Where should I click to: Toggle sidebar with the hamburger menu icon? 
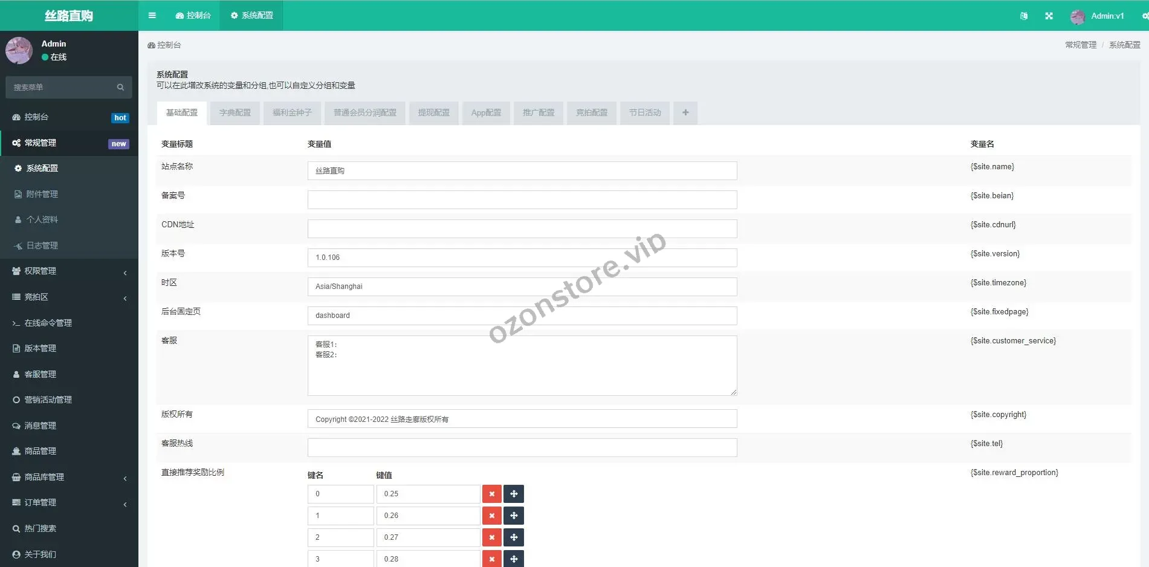click(x=152, y=16)
